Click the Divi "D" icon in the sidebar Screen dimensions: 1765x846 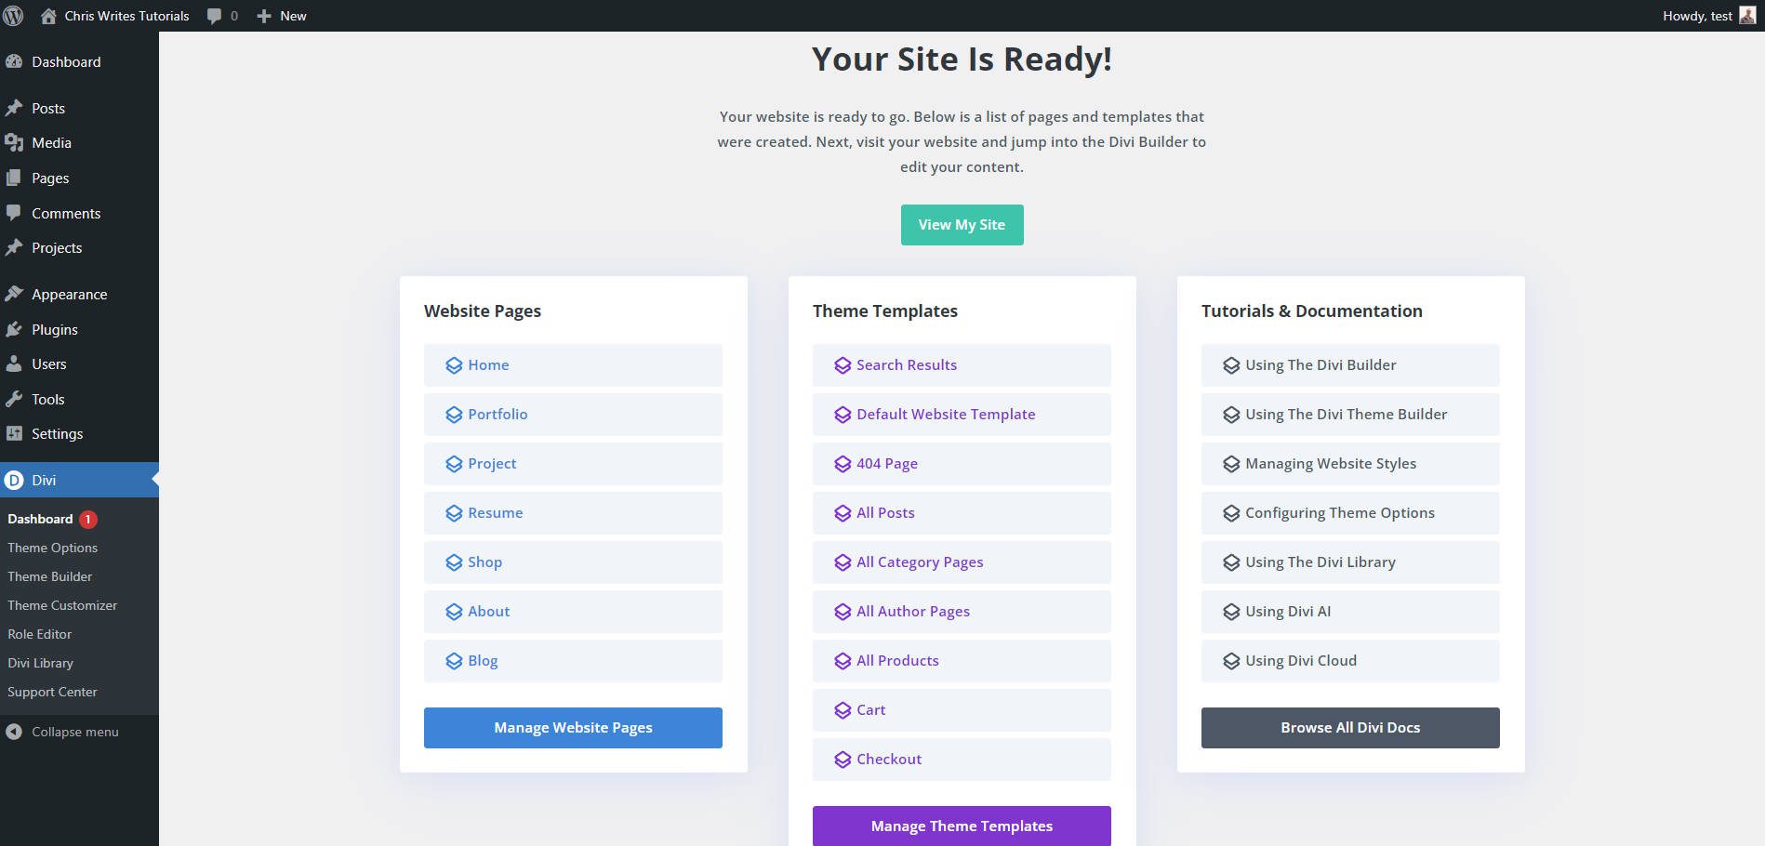(14, 480)
